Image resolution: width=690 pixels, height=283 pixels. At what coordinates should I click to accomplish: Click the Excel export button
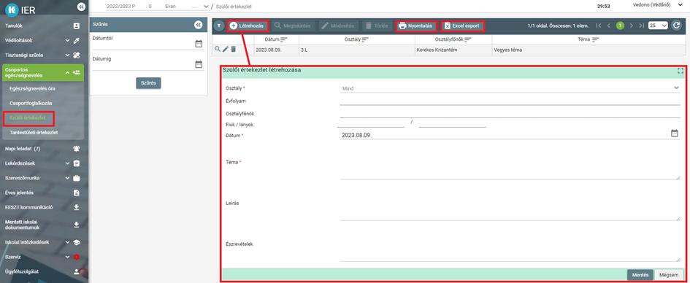pos(462,26)
